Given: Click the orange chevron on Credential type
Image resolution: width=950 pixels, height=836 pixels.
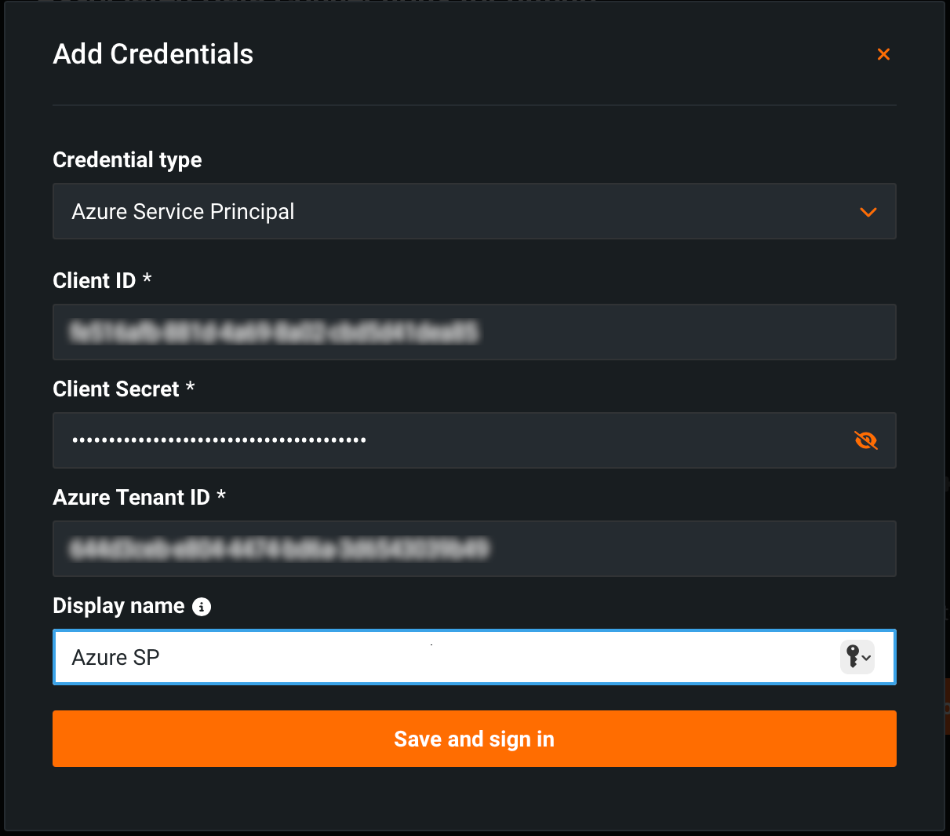Looking at the screenshot, I should click(868, 212).
